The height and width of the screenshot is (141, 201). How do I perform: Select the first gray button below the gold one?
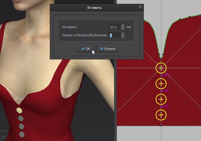(21, 119)
